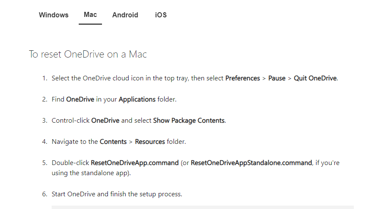Click the word 'Pause' in step 1
The height and width of the screenshot is (209, 372).
[x=277, y=78]
